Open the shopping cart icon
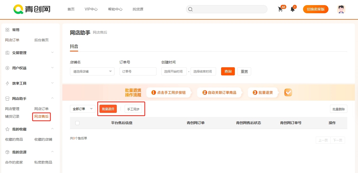This screenshot has width=358, height=173. [x=280, y=9]
